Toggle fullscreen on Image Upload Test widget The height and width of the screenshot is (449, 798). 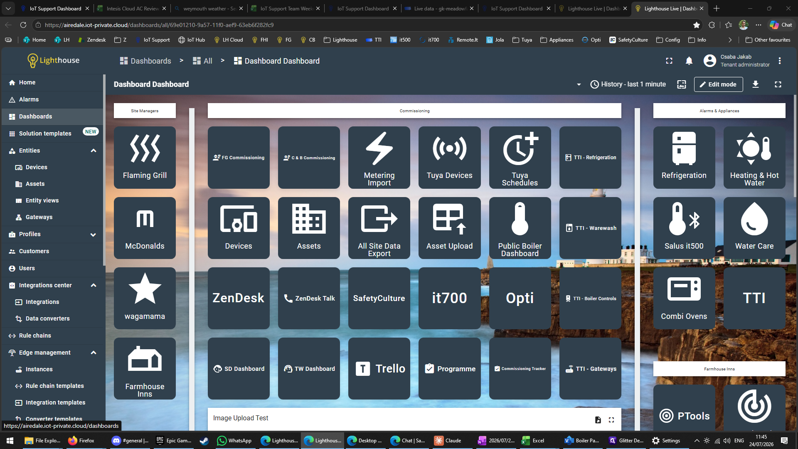tap(611, 420)
